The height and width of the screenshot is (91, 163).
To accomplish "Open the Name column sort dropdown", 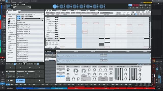I will click(x=43, y=20).
